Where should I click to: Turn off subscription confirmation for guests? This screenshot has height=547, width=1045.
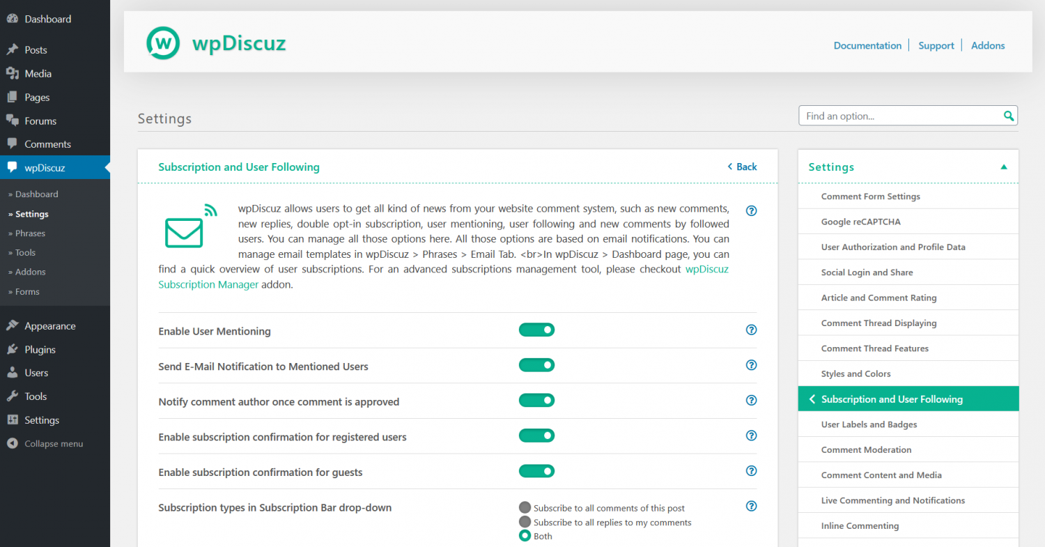536,470
